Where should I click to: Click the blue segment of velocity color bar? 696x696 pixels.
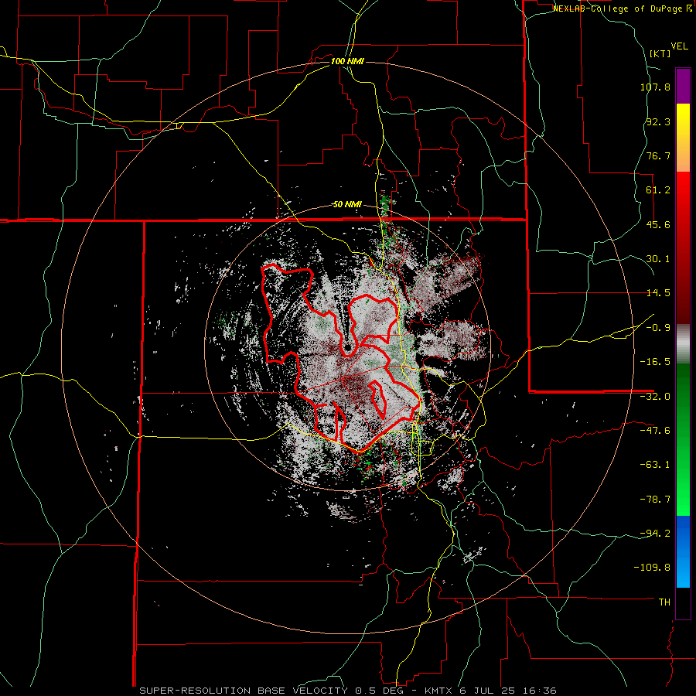click(683, 551)
